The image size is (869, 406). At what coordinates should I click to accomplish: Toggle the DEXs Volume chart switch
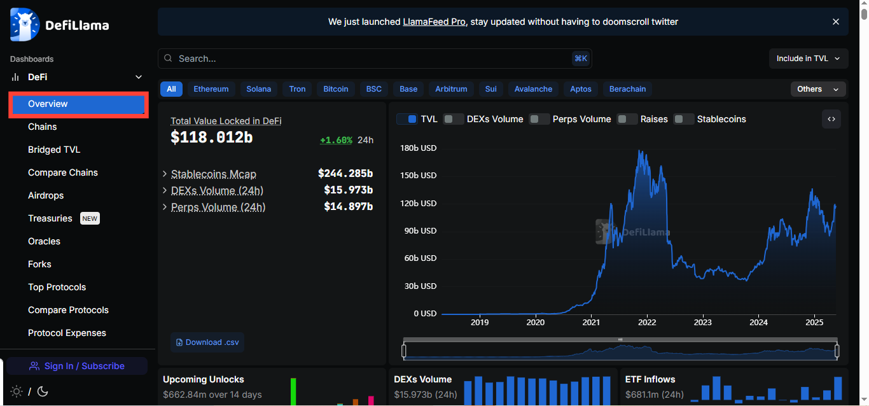tap(454, 119)
